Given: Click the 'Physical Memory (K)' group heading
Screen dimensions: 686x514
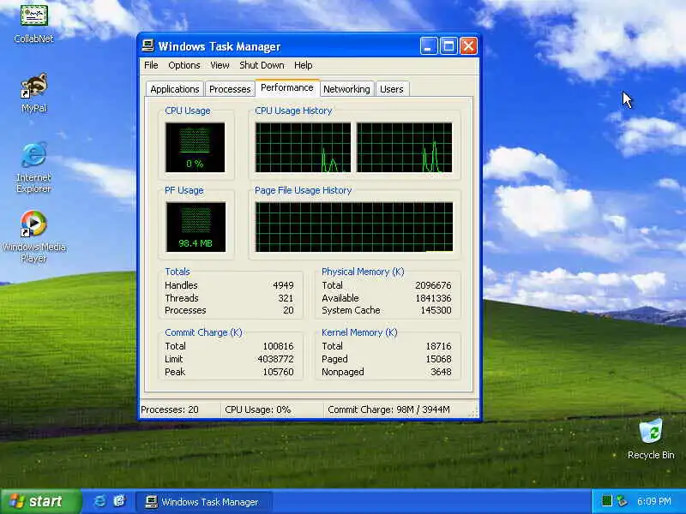Looking at the screenshot, I should pos(363,272).
